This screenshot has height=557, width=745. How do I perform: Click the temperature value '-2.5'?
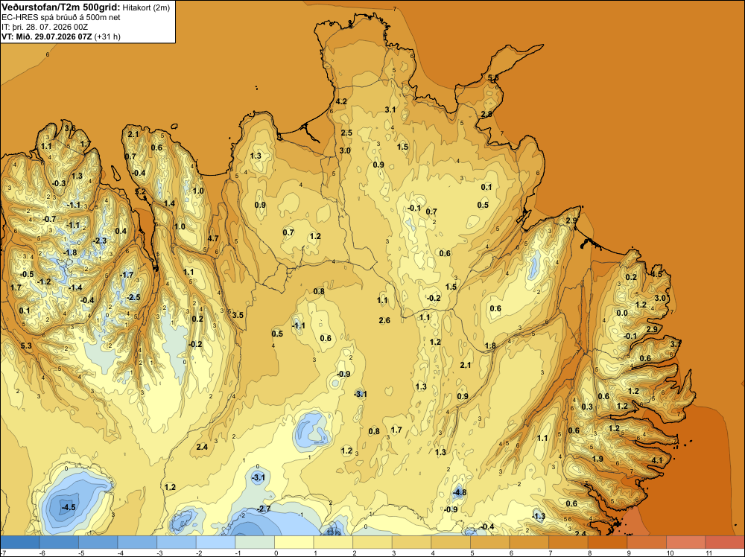[133, 297]
